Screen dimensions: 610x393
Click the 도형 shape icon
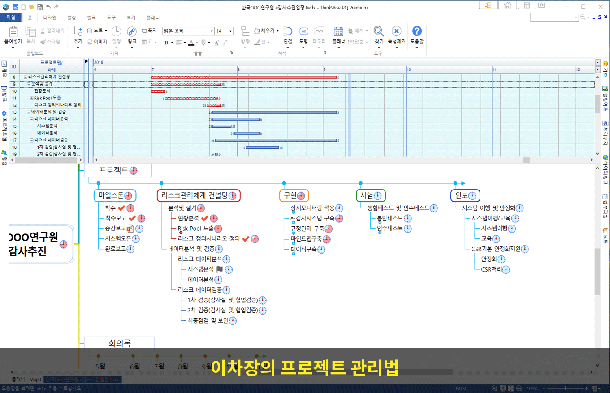[x=303, y=31]
